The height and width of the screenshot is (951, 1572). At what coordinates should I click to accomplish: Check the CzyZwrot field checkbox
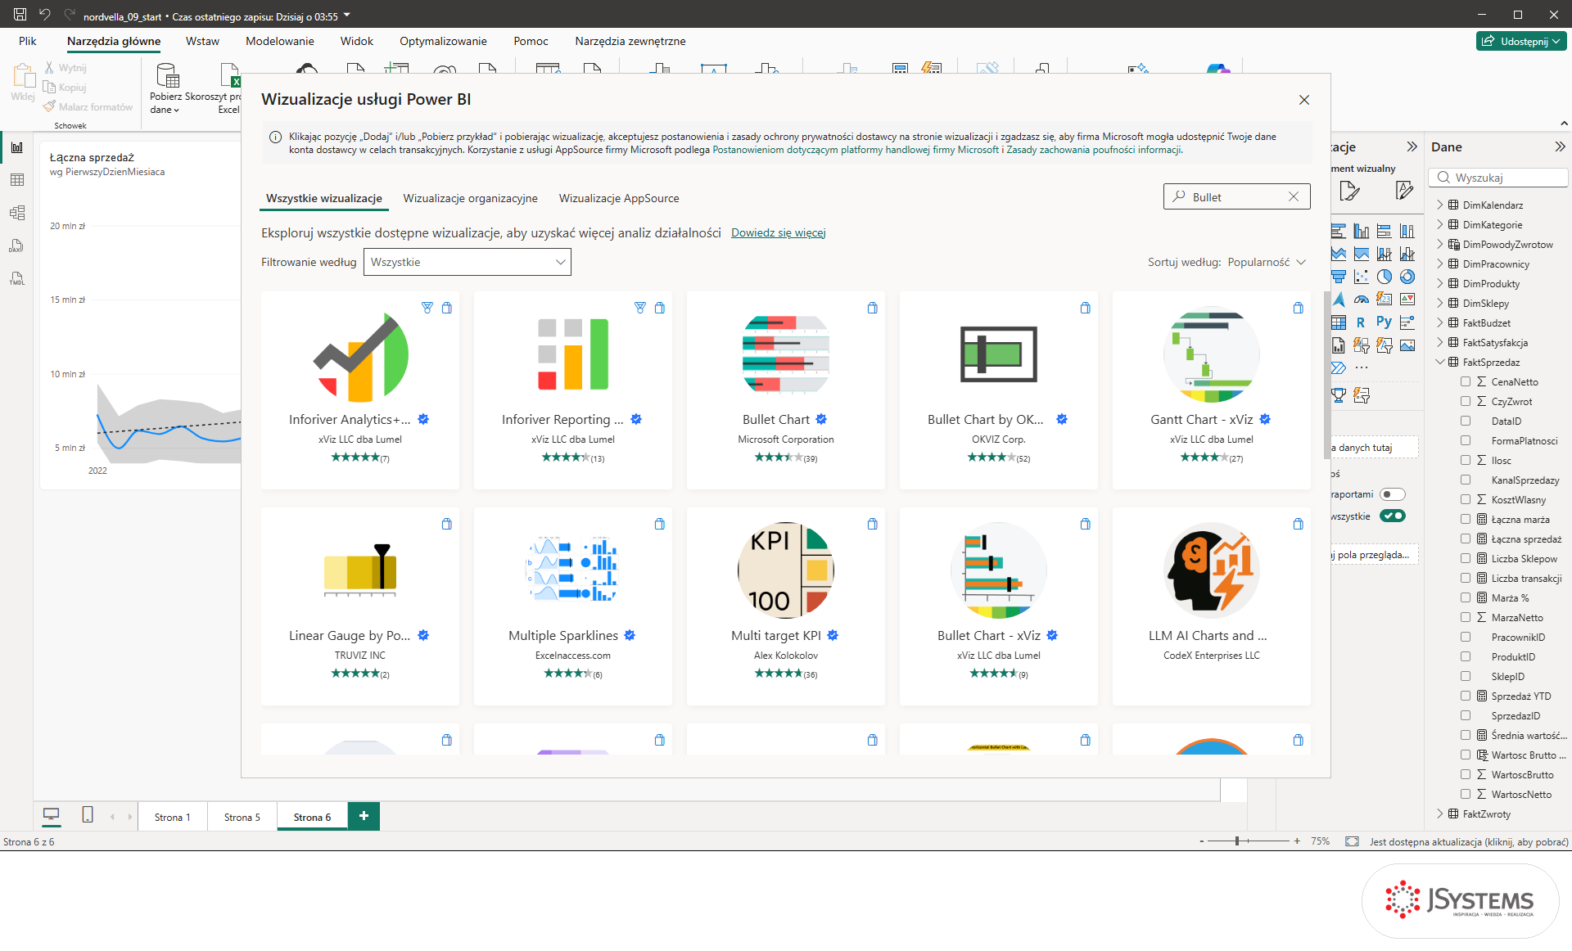tap(1466, 401)
